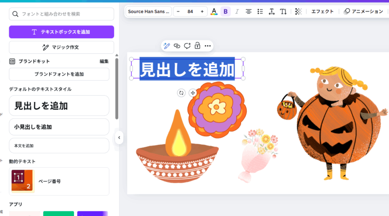The image size is (389, 216).
Task: Click the link icon in floating toolbar
Action: click(x=177, y=46)
